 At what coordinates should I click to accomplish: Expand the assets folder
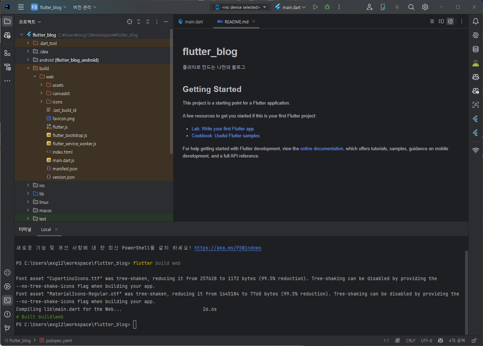point(41,85)
